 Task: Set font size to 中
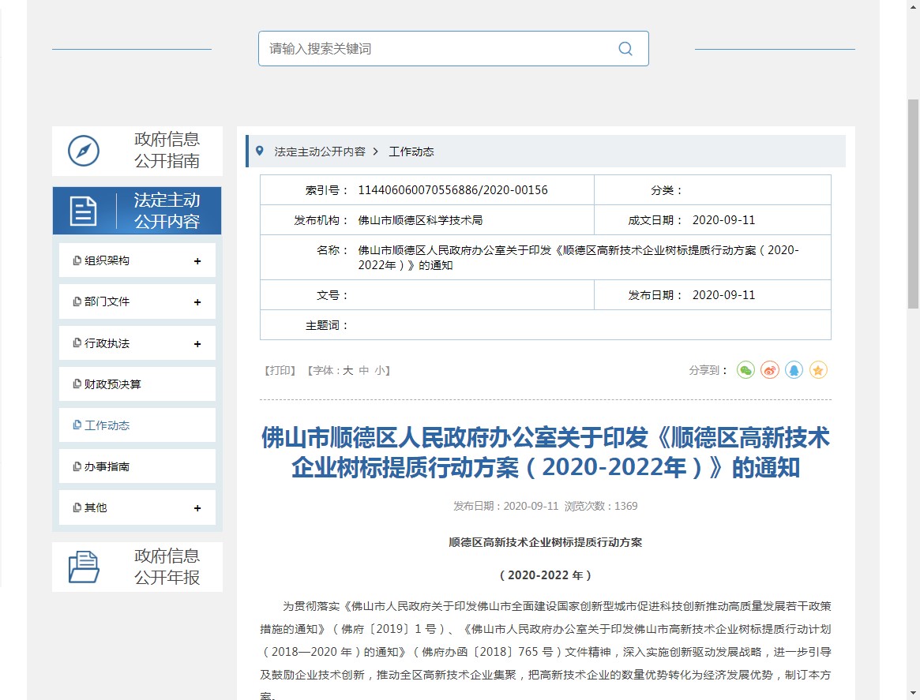pyautogui.click(x=364, y=371)
